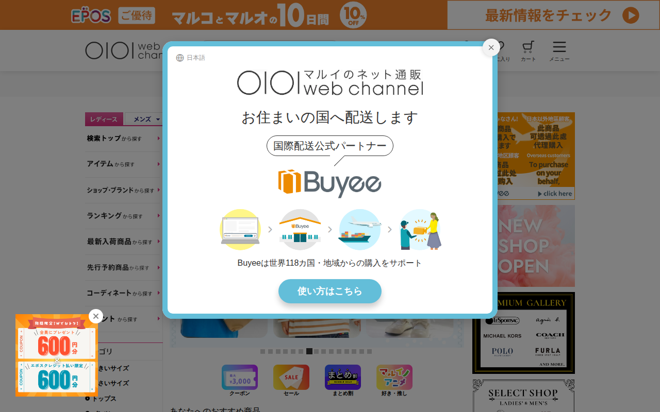The height and width of the screenshot is (412, 660).
Task: Open the Premium Gallery brands banner
Action: point(523,333)
